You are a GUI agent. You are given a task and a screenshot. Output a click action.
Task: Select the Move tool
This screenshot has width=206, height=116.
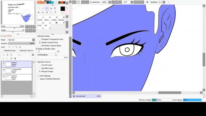pyautogui.click(x=39, y=12)
